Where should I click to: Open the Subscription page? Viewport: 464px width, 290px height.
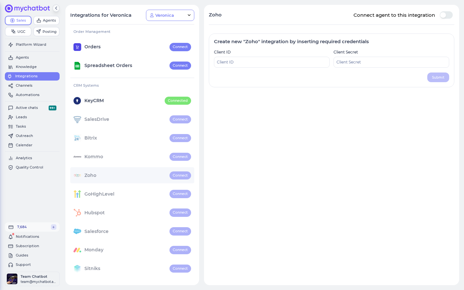pos(32,246)
